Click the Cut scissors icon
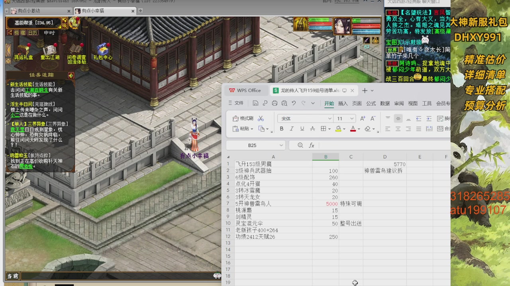Image resolution: width=510 pixels, height=286 pixels. click(261, 118)
